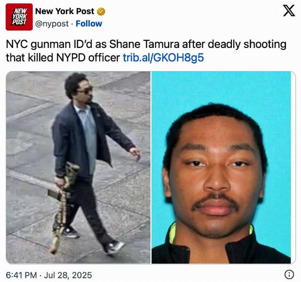Open the left surveillance photo
This screenshot has height=282, width=301.
coord(79,167)
